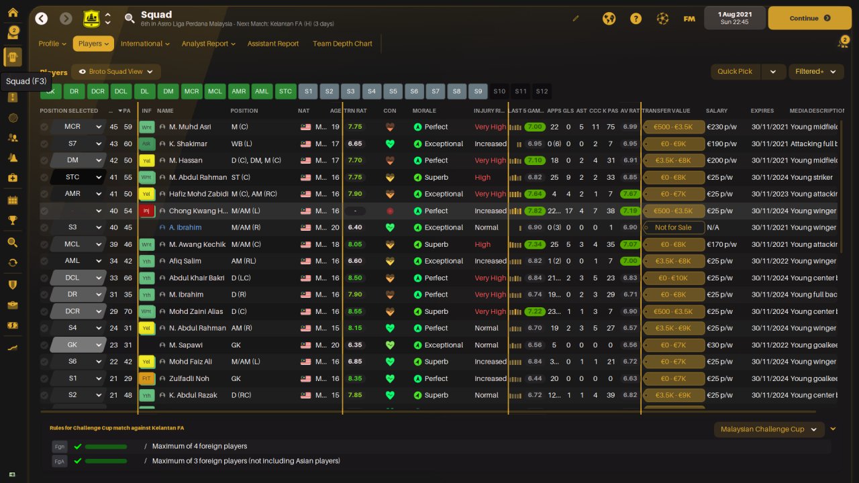Open the Profile menu

point(52,44)
